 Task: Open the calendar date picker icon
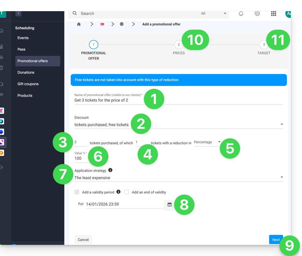pos(169,204)
